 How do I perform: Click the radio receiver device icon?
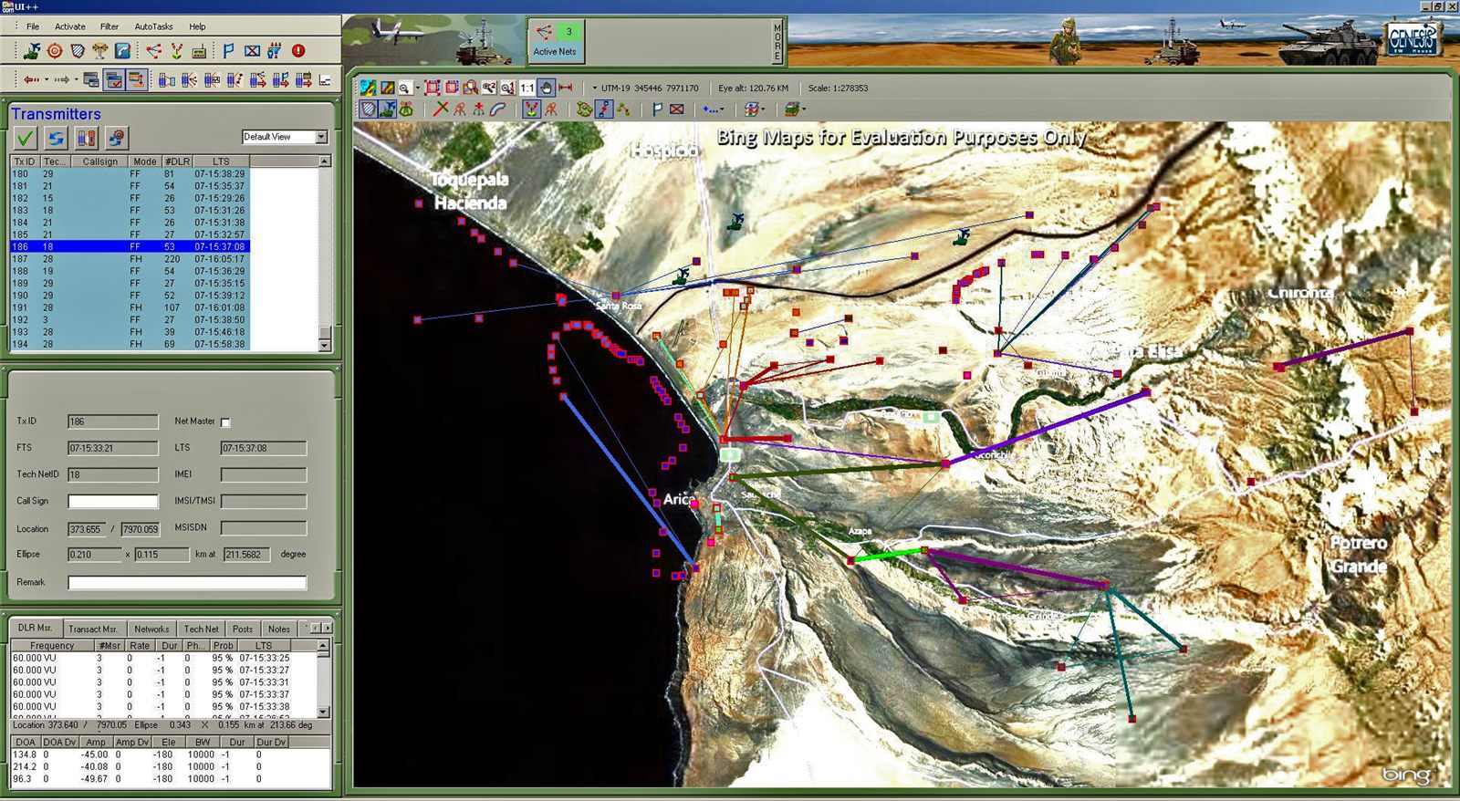[x=199, y=51]
